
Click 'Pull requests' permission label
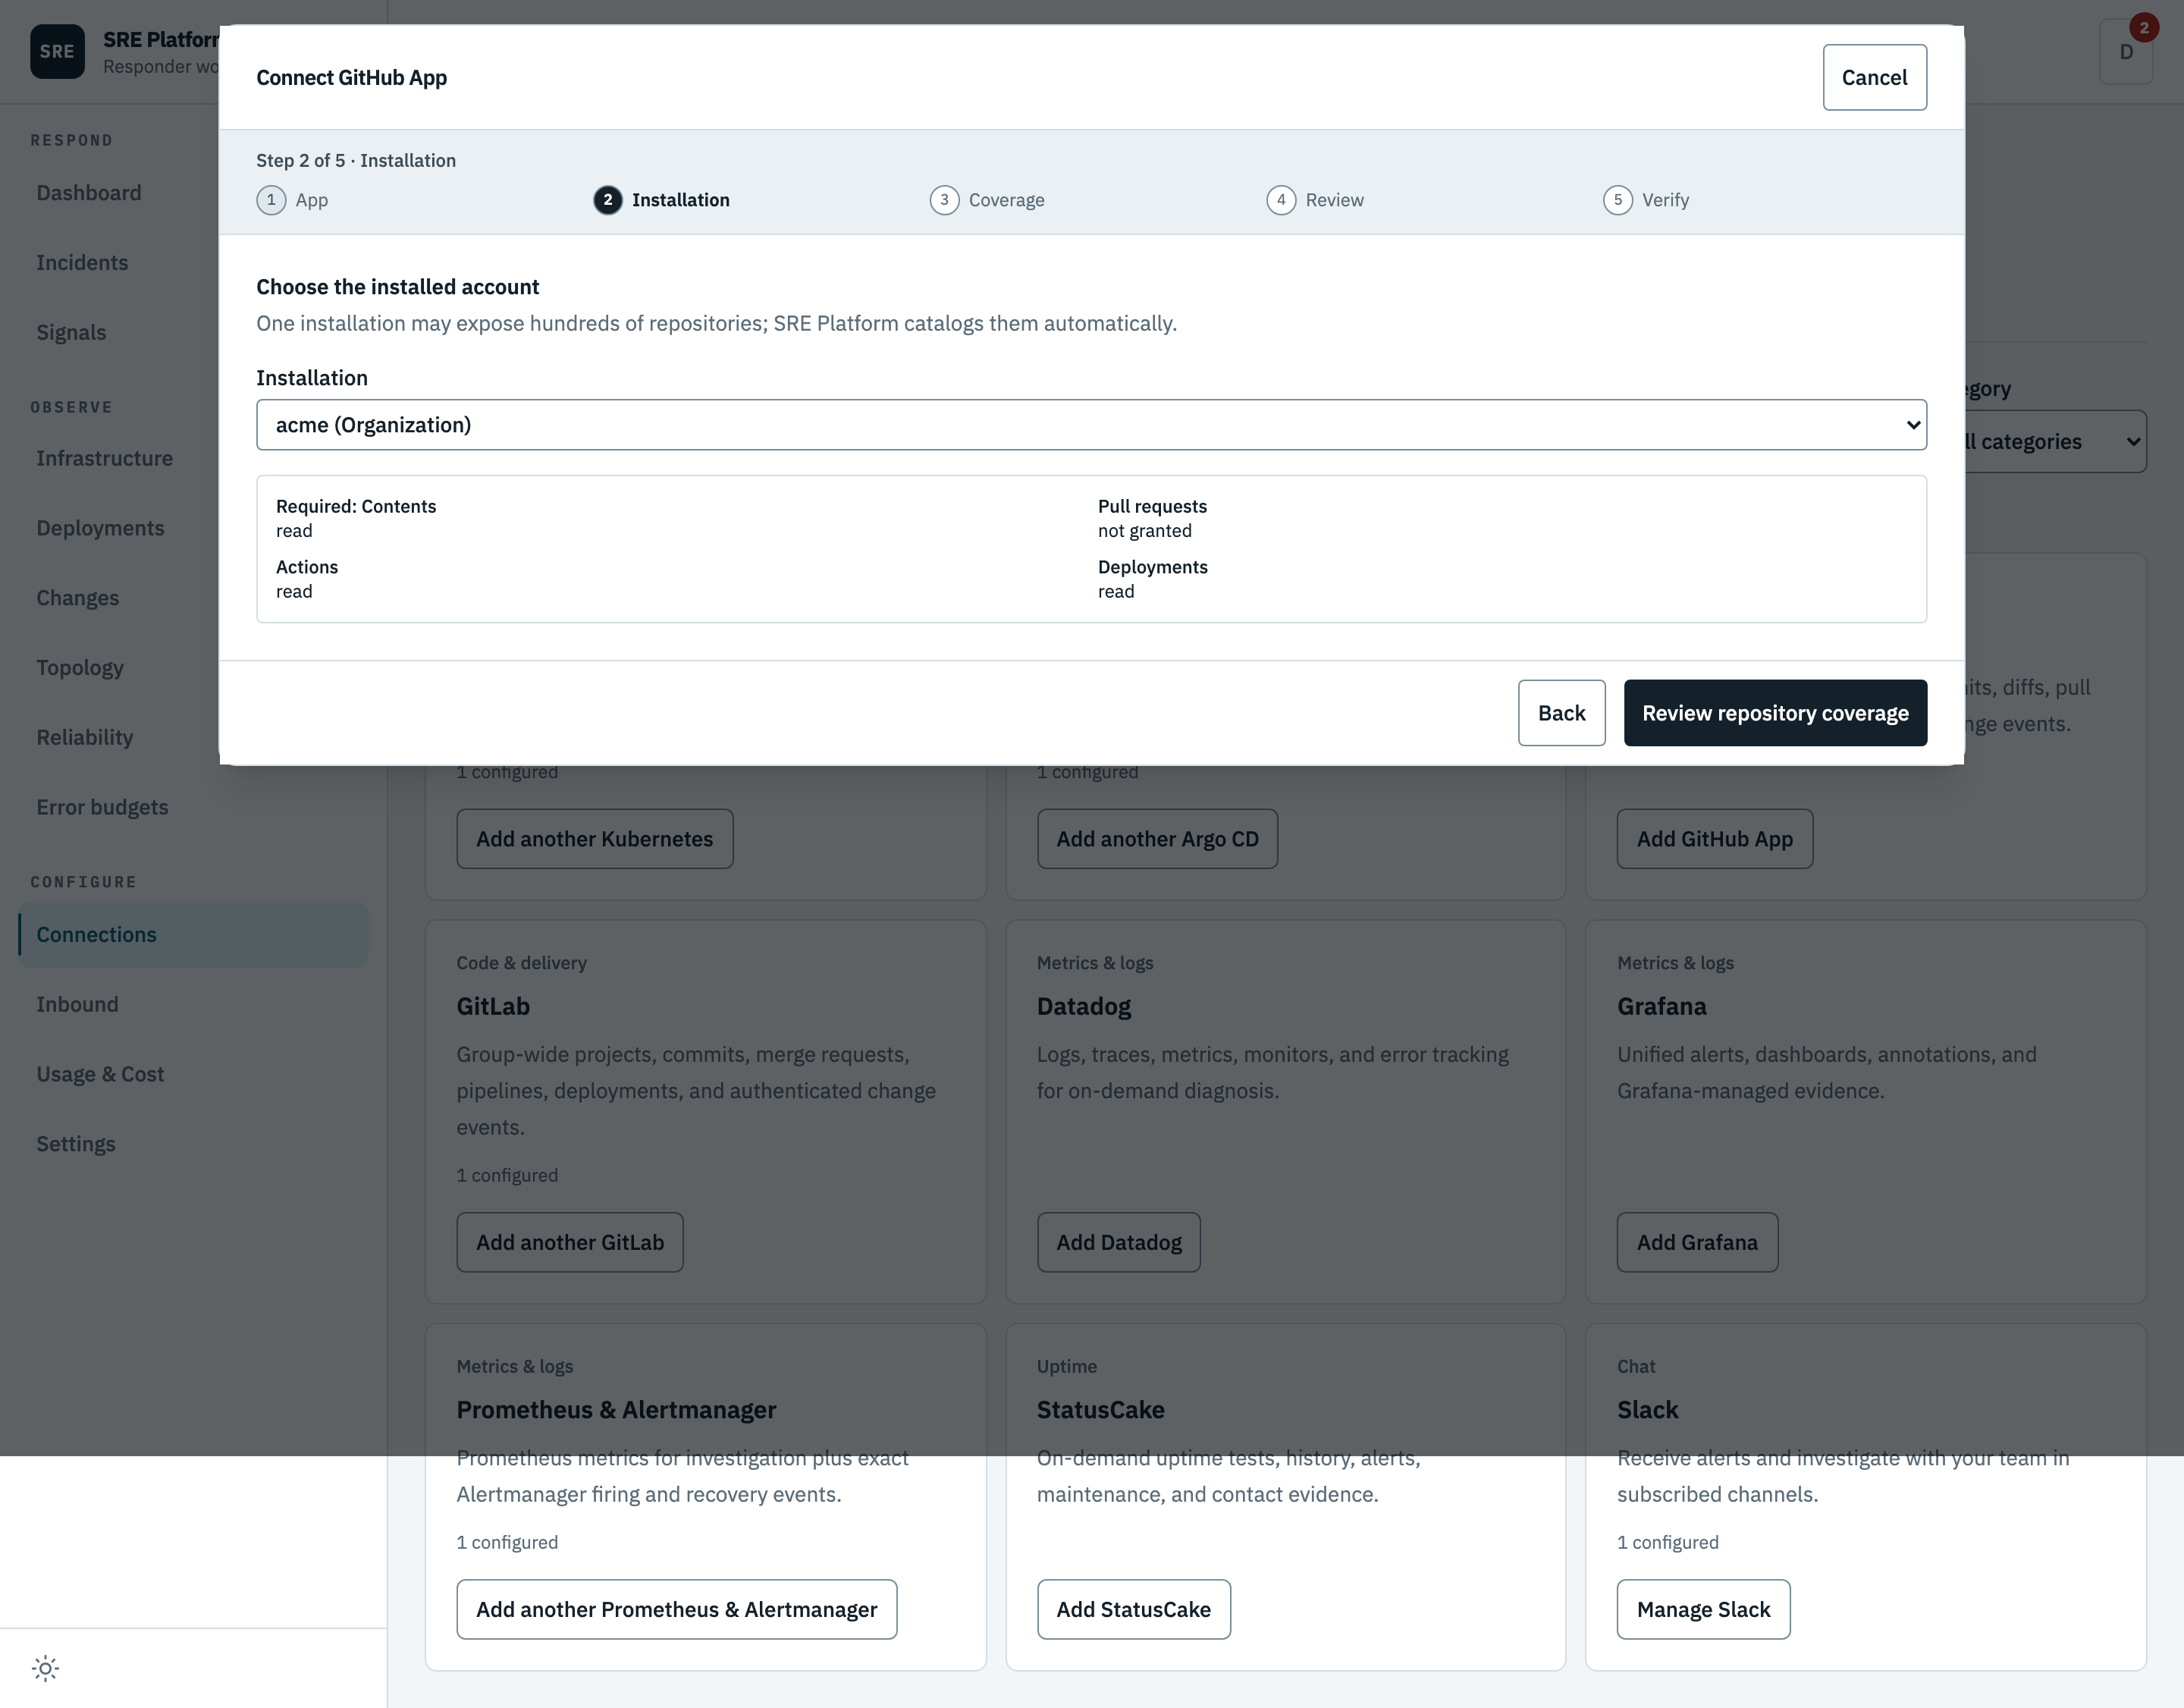(1152, 507)
